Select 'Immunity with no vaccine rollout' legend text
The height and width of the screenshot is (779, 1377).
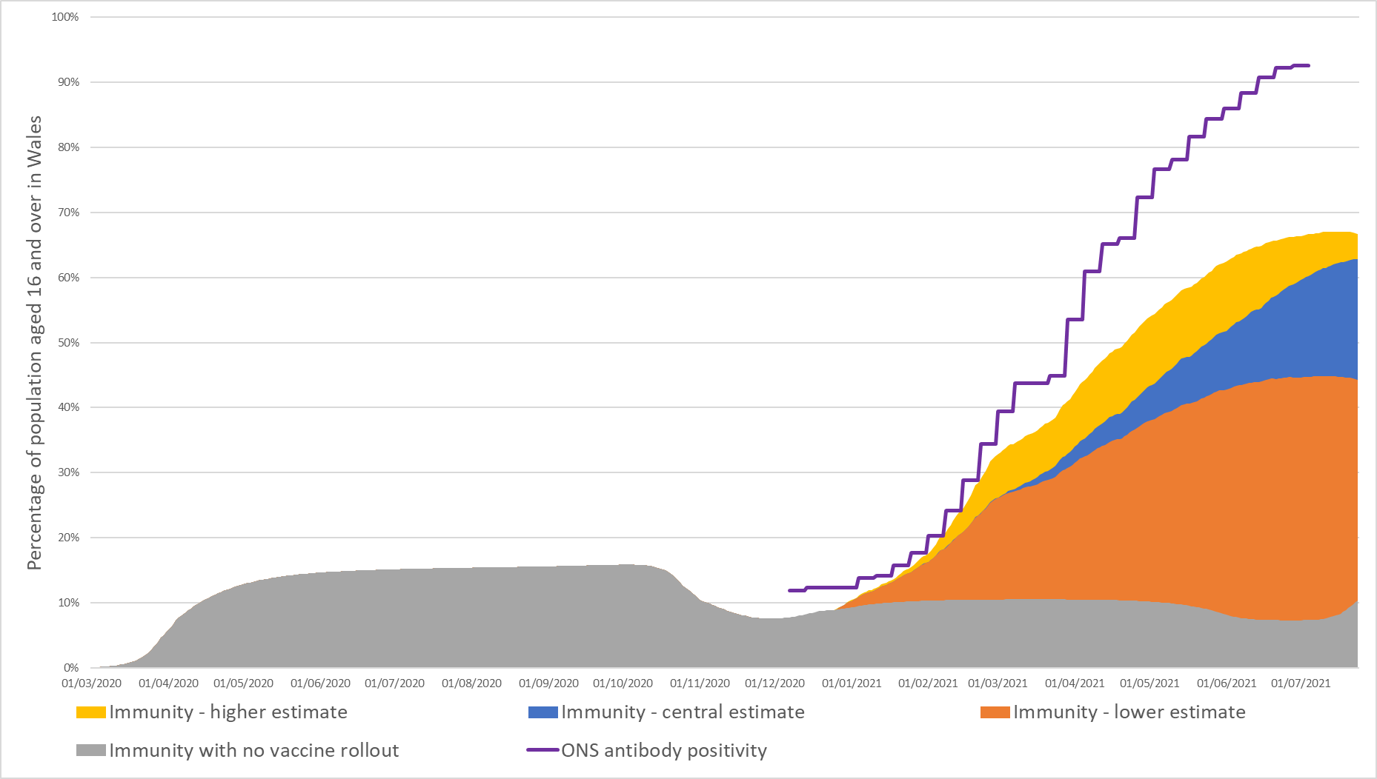[x=254, y=751]
